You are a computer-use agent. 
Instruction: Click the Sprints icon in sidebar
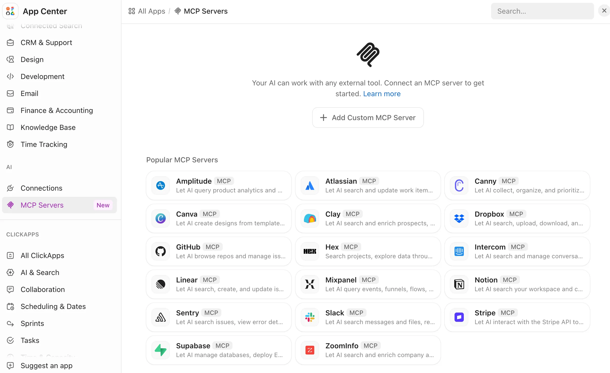tap(10, 323)
